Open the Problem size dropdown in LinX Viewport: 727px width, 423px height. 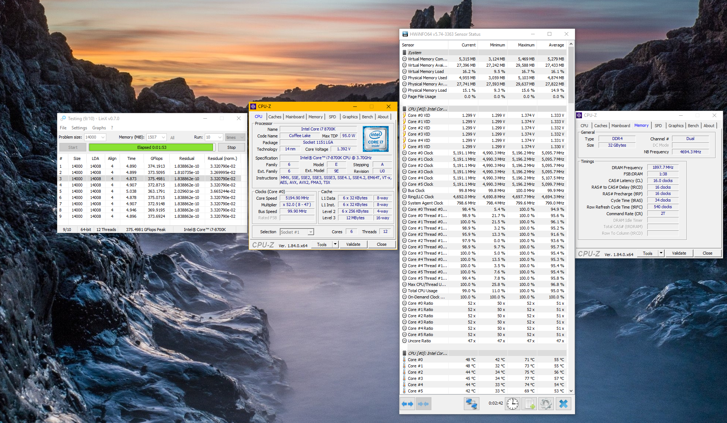(103, 137)
